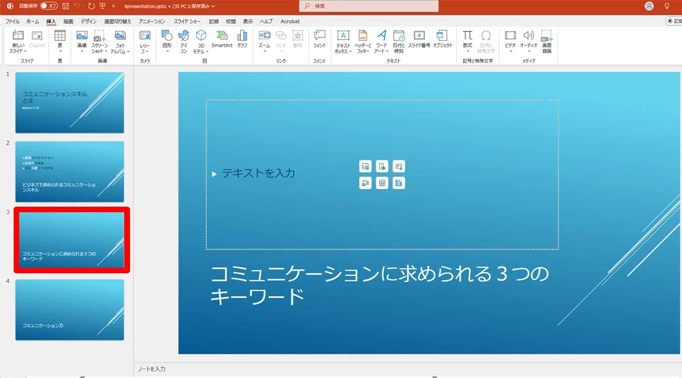The image size is (682, 378).
Task: Open 画面切り替え (Transitions) tab
Action: pyautogui.click(x=118, y=21)
